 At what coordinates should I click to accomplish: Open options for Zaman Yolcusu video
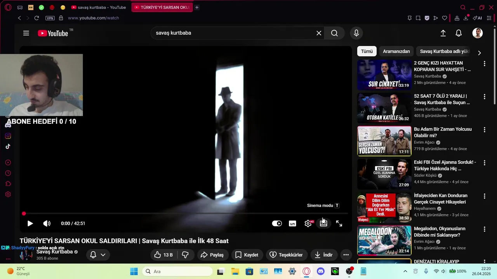484,130
